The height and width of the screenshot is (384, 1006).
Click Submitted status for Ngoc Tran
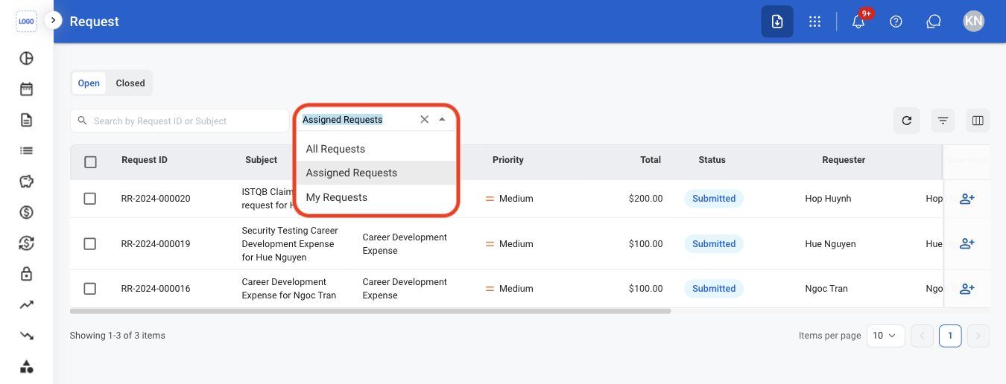[x=714, y=289]
